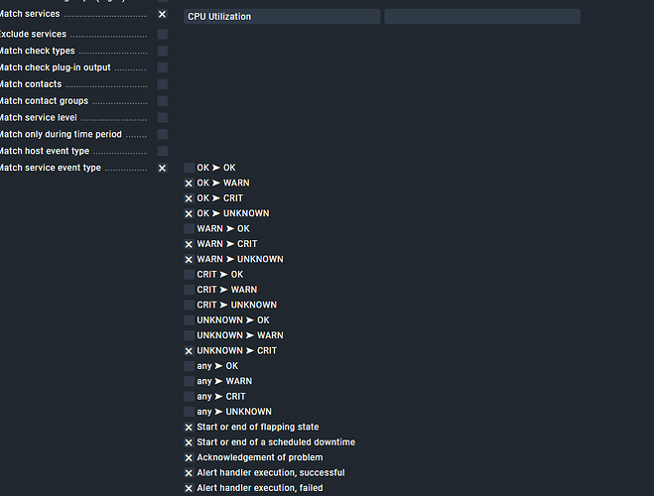Check the UNKNOWN to WARN checkbox

190,335
